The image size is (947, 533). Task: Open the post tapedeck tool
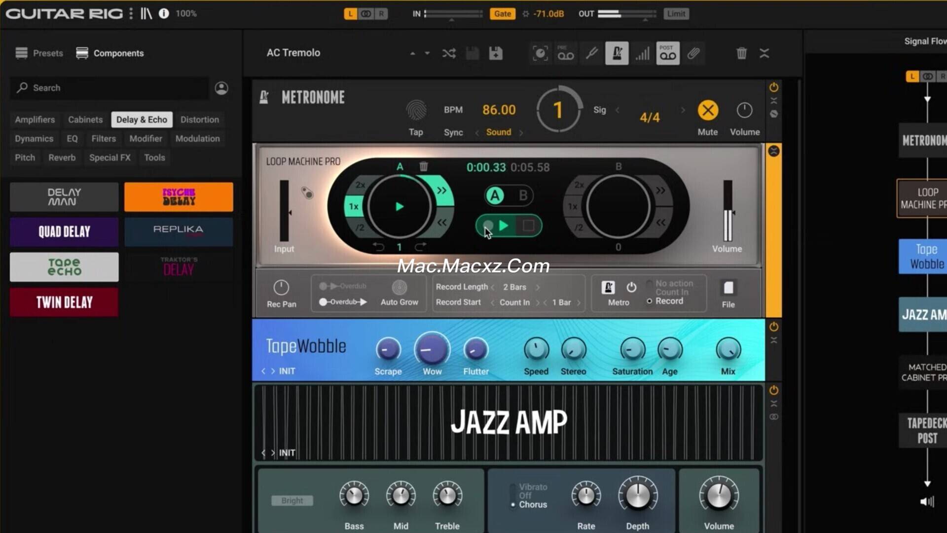(667, 53)
